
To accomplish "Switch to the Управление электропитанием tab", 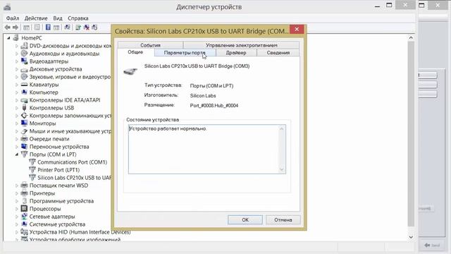I will click(x=241, y=45).
